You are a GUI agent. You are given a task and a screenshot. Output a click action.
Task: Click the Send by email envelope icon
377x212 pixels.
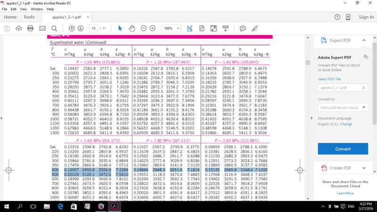pyautogui.click(x=42, y=28)
